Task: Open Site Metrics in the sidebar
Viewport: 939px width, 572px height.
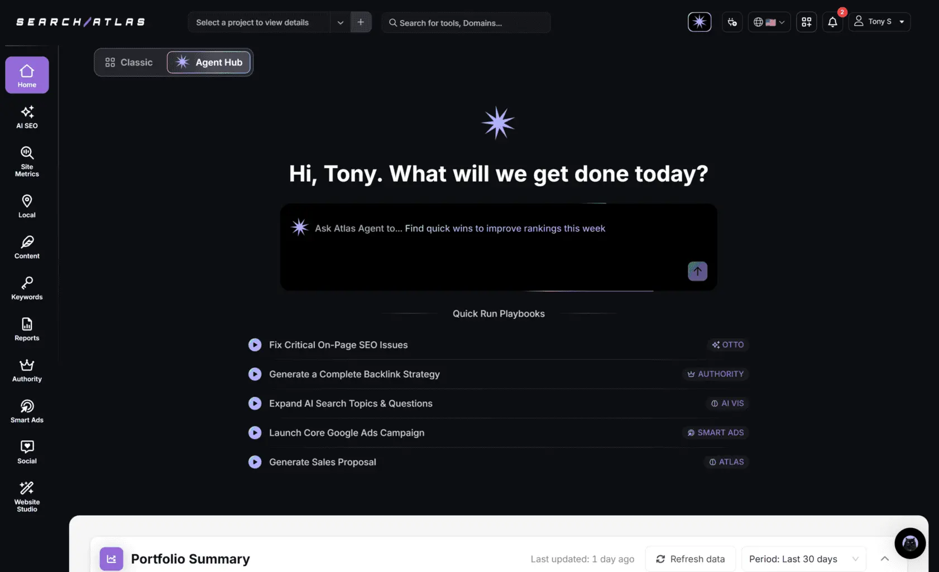Action: click(27, 162)
